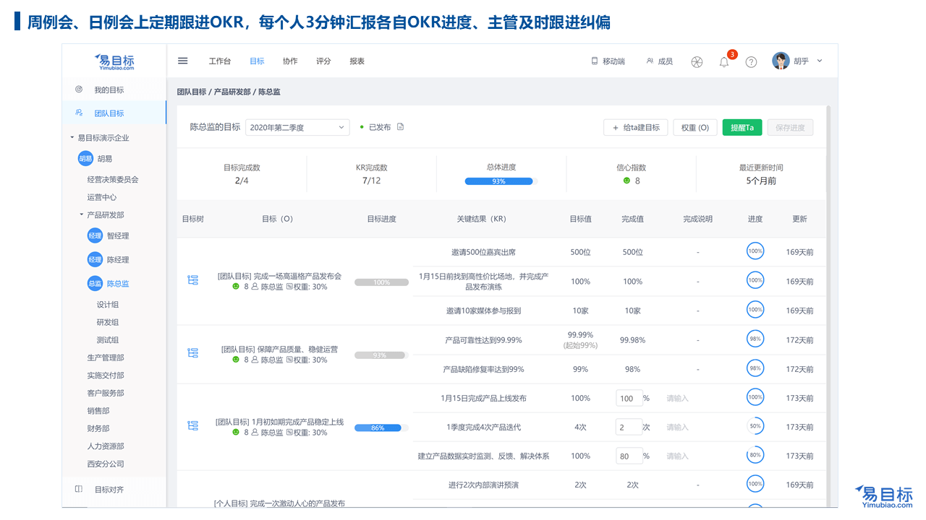
Task: Open goal tree icon for 保障产品质量 goal
Action: 193,352
